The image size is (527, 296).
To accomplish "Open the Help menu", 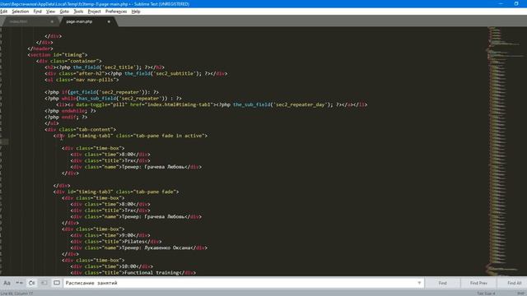I will pos(136,12).
